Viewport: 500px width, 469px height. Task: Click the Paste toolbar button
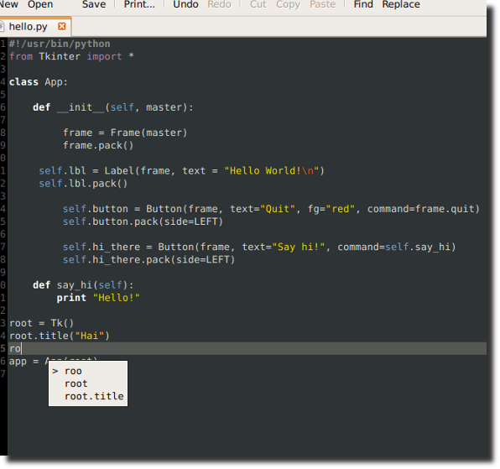[x=322, y=4]
